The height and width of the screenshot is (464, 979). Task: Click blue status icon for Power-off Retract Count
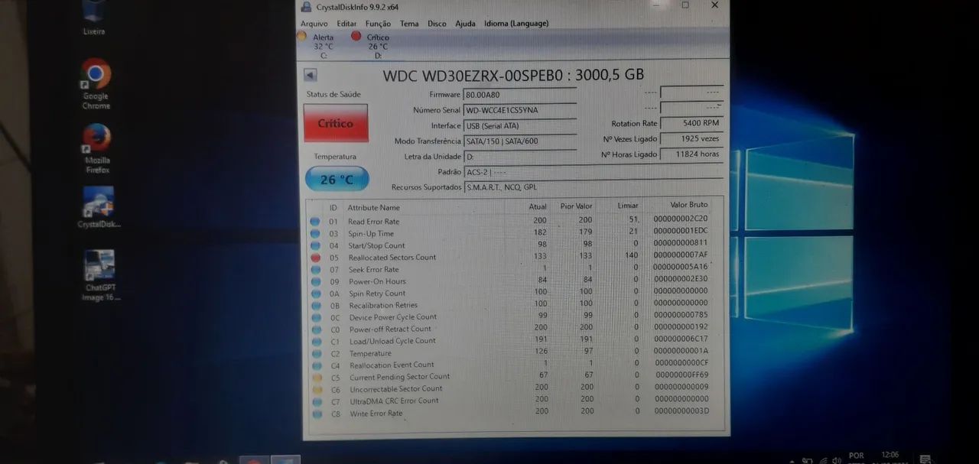pos(315,329)
